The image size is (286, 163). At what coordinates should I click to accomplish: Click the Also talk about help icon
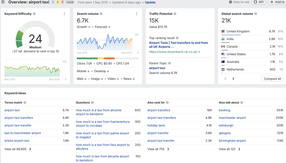[242, 103]
